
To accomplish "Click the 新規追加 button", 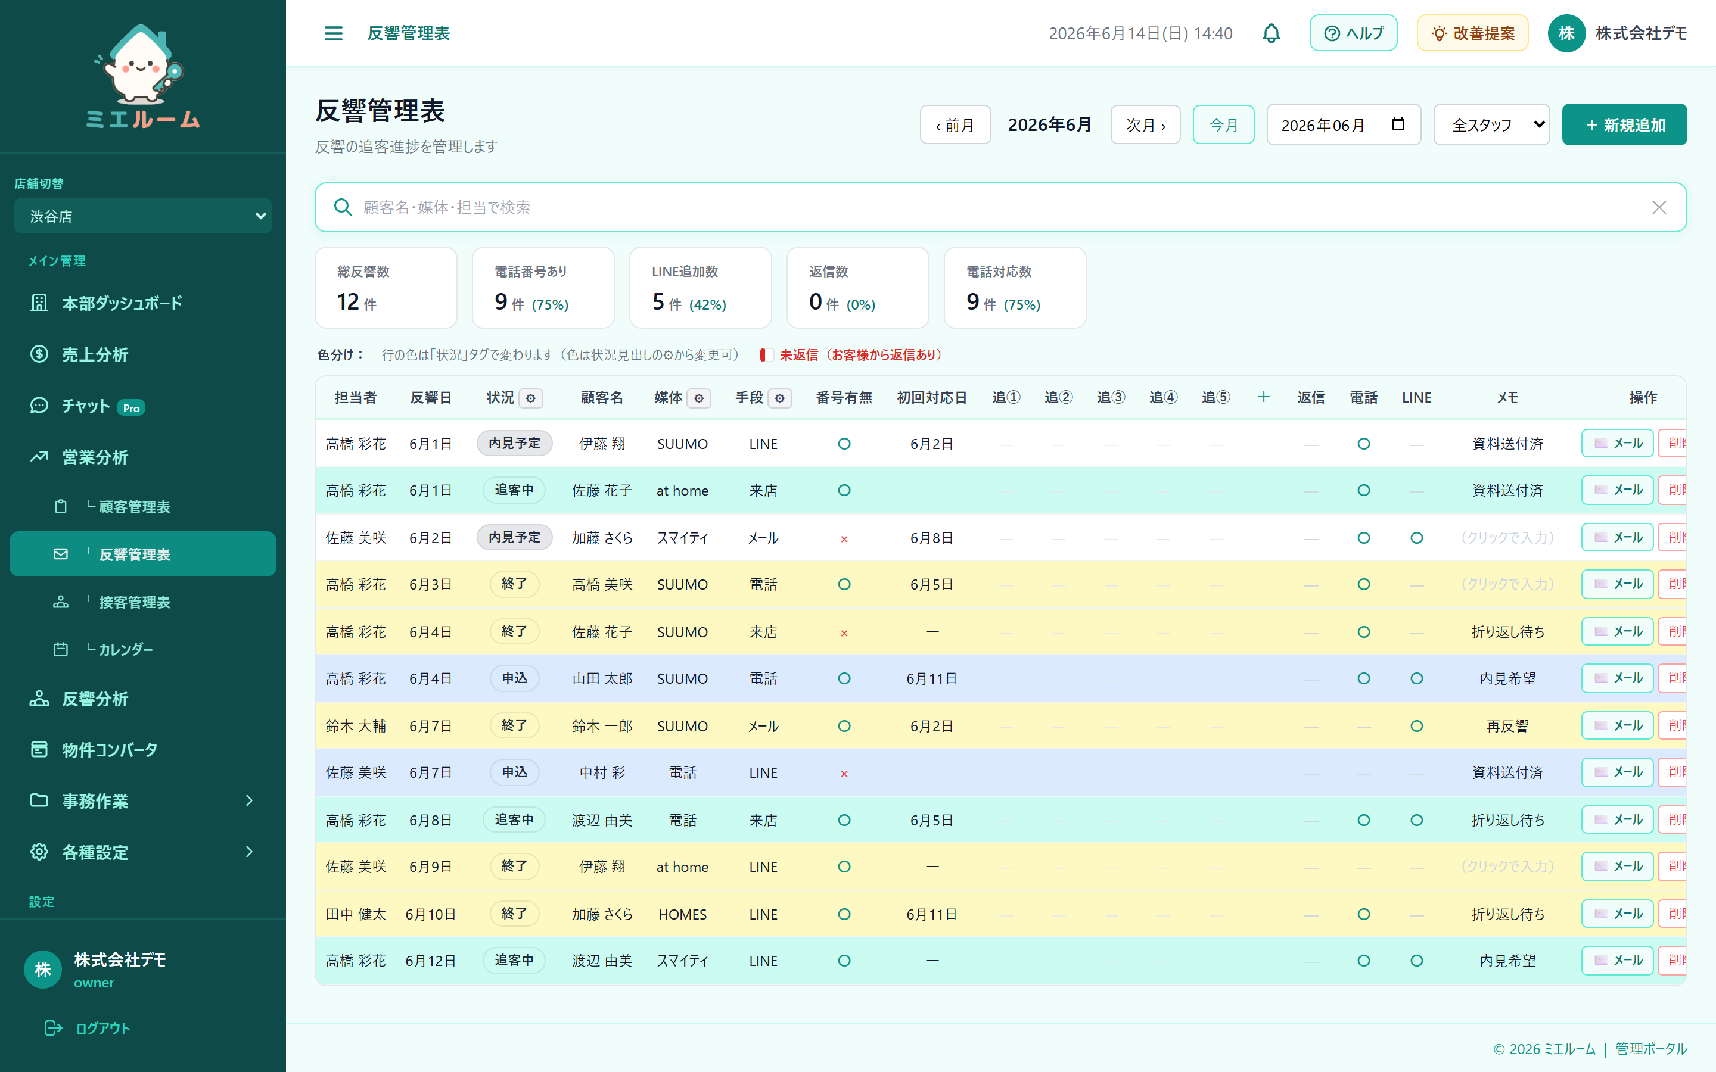I will 1624,125.
